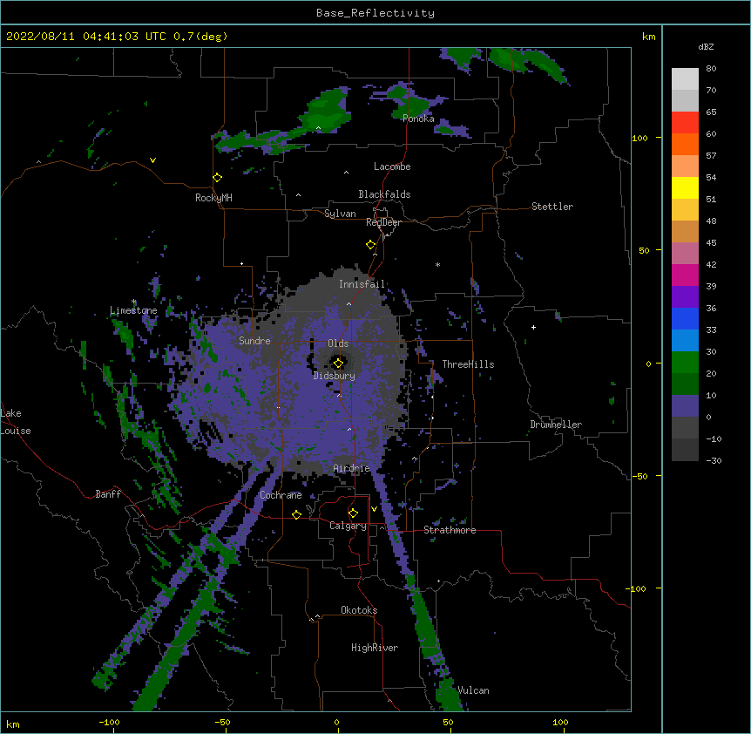
Task: Click the Lacombe city label
Action: tap(392, 167)
